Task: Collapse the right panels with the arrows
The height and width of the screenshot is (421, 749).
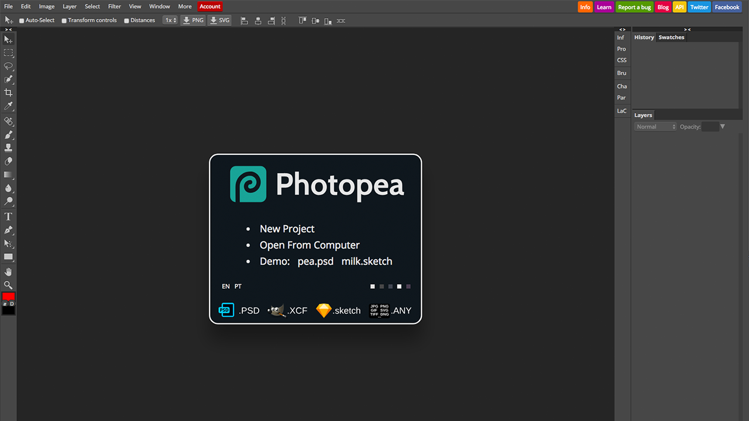Action: (687, 29)
